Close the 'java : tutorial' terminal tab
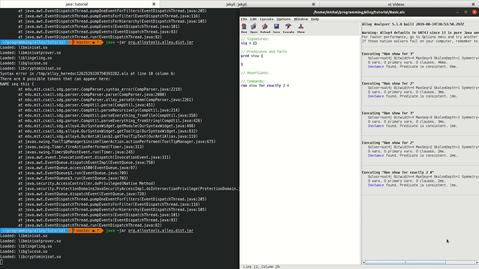Viewport: 479px width, 269px height. point(153,4)
